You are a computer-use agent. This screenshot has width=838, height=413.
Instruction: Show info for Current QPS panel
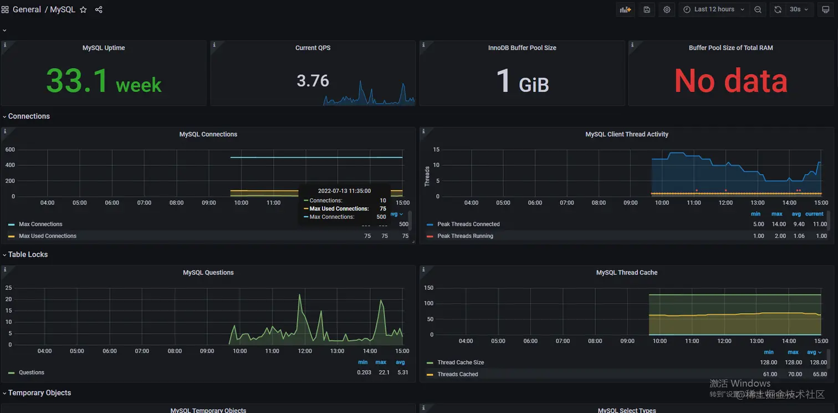[214, 44]
